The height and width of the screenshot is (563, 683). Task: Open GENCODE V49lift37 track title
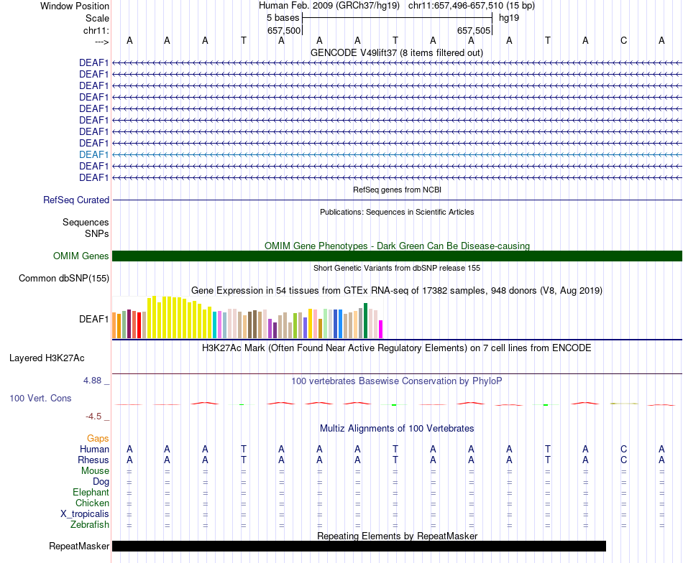(x=396, y=52)
